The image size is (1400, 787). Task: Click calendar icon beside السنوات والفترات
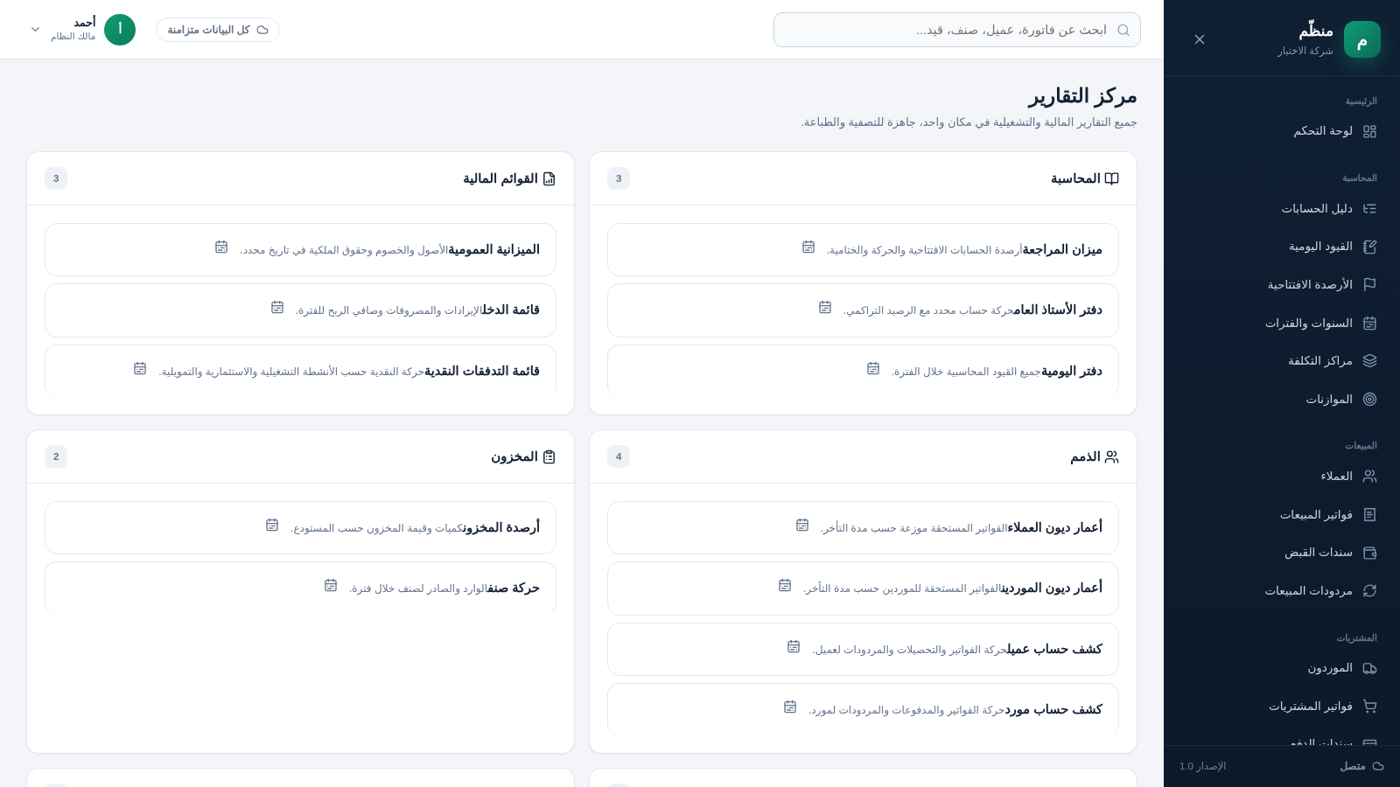1370,323
